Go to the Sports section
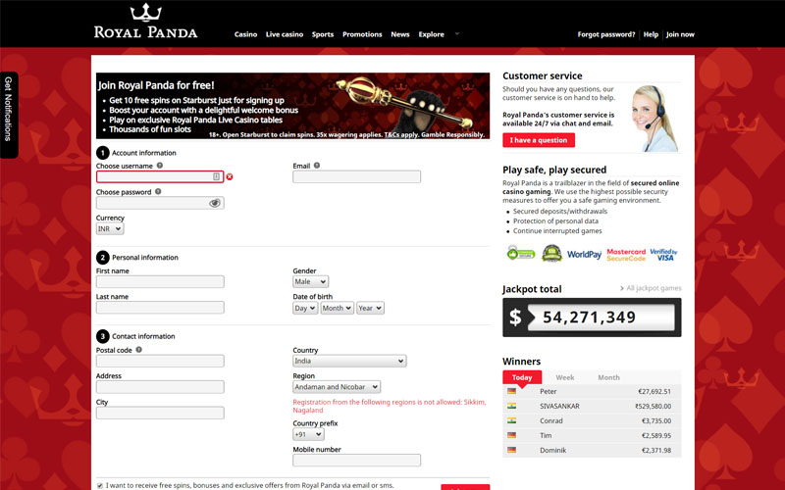Screen dimensions: 785x490 tap(323, 34)
